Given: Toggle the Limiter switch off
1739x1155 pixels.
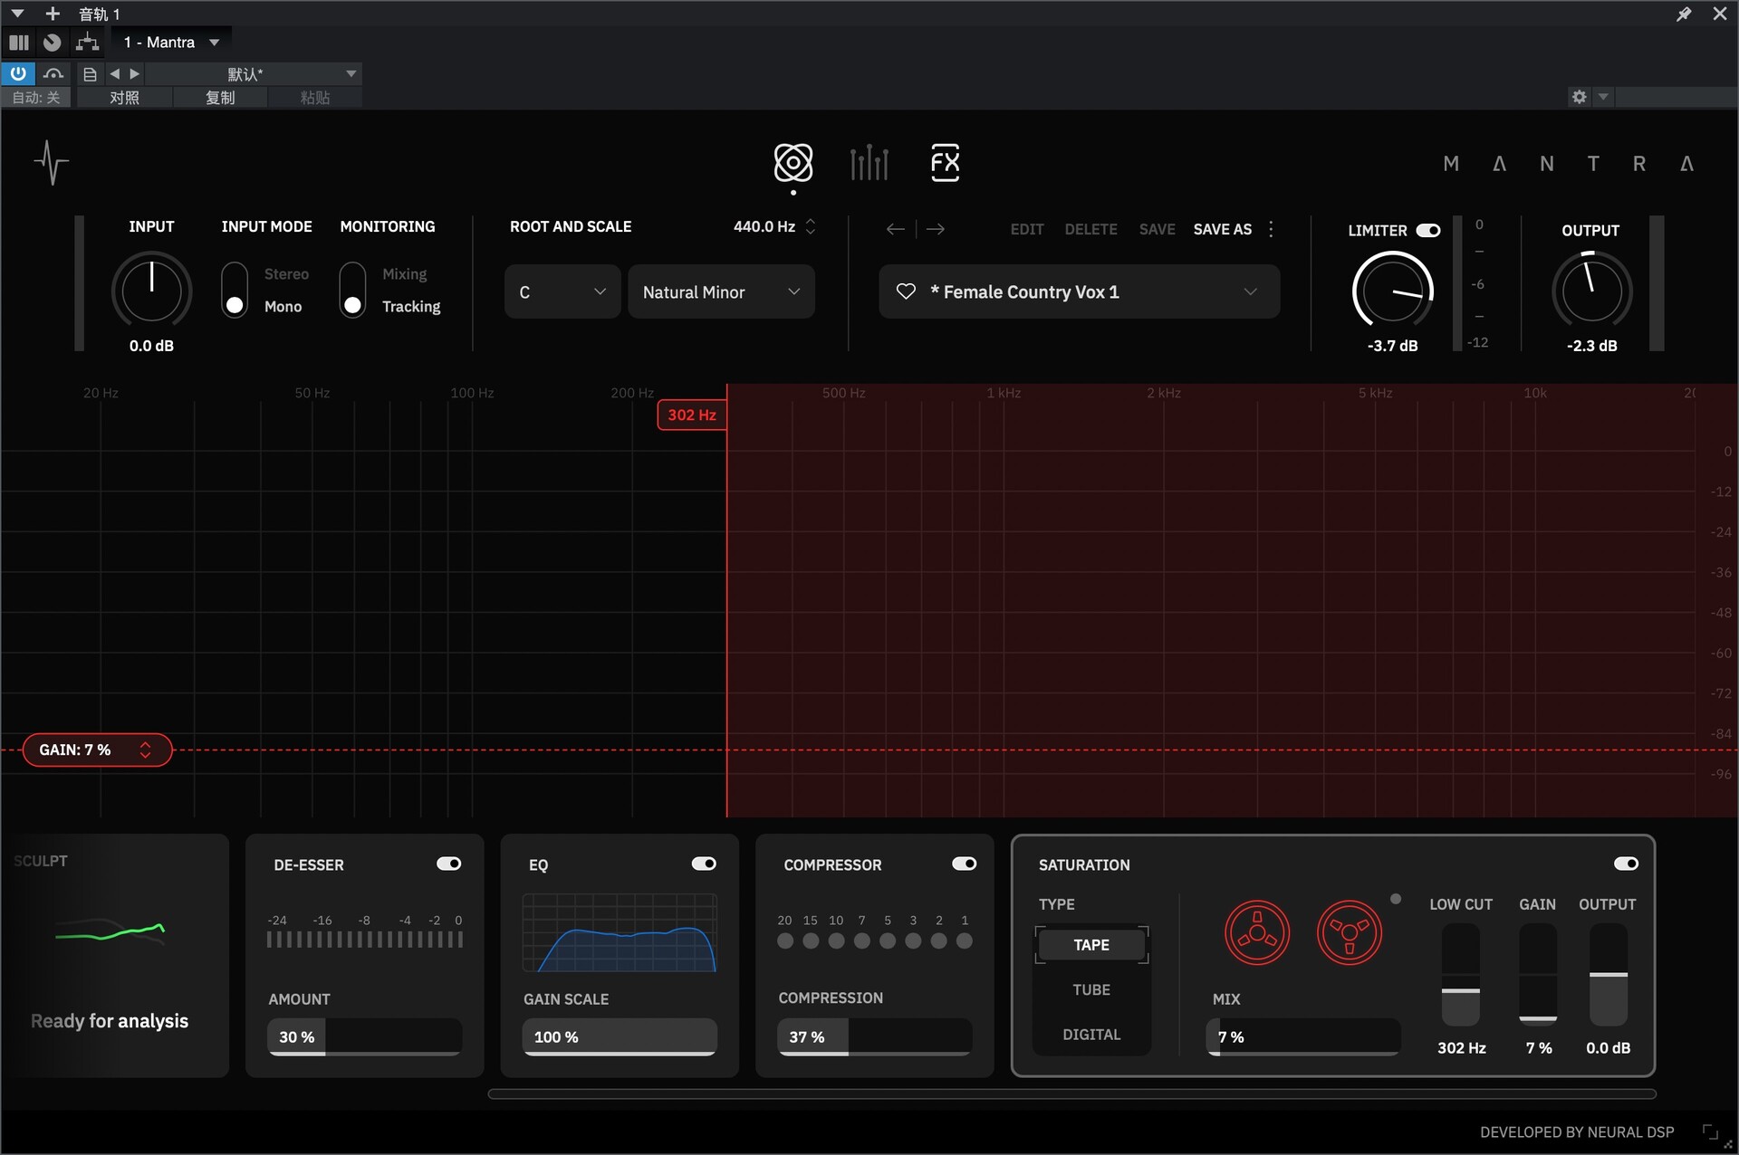Looking at the screenshot, I should (1428, 230).
